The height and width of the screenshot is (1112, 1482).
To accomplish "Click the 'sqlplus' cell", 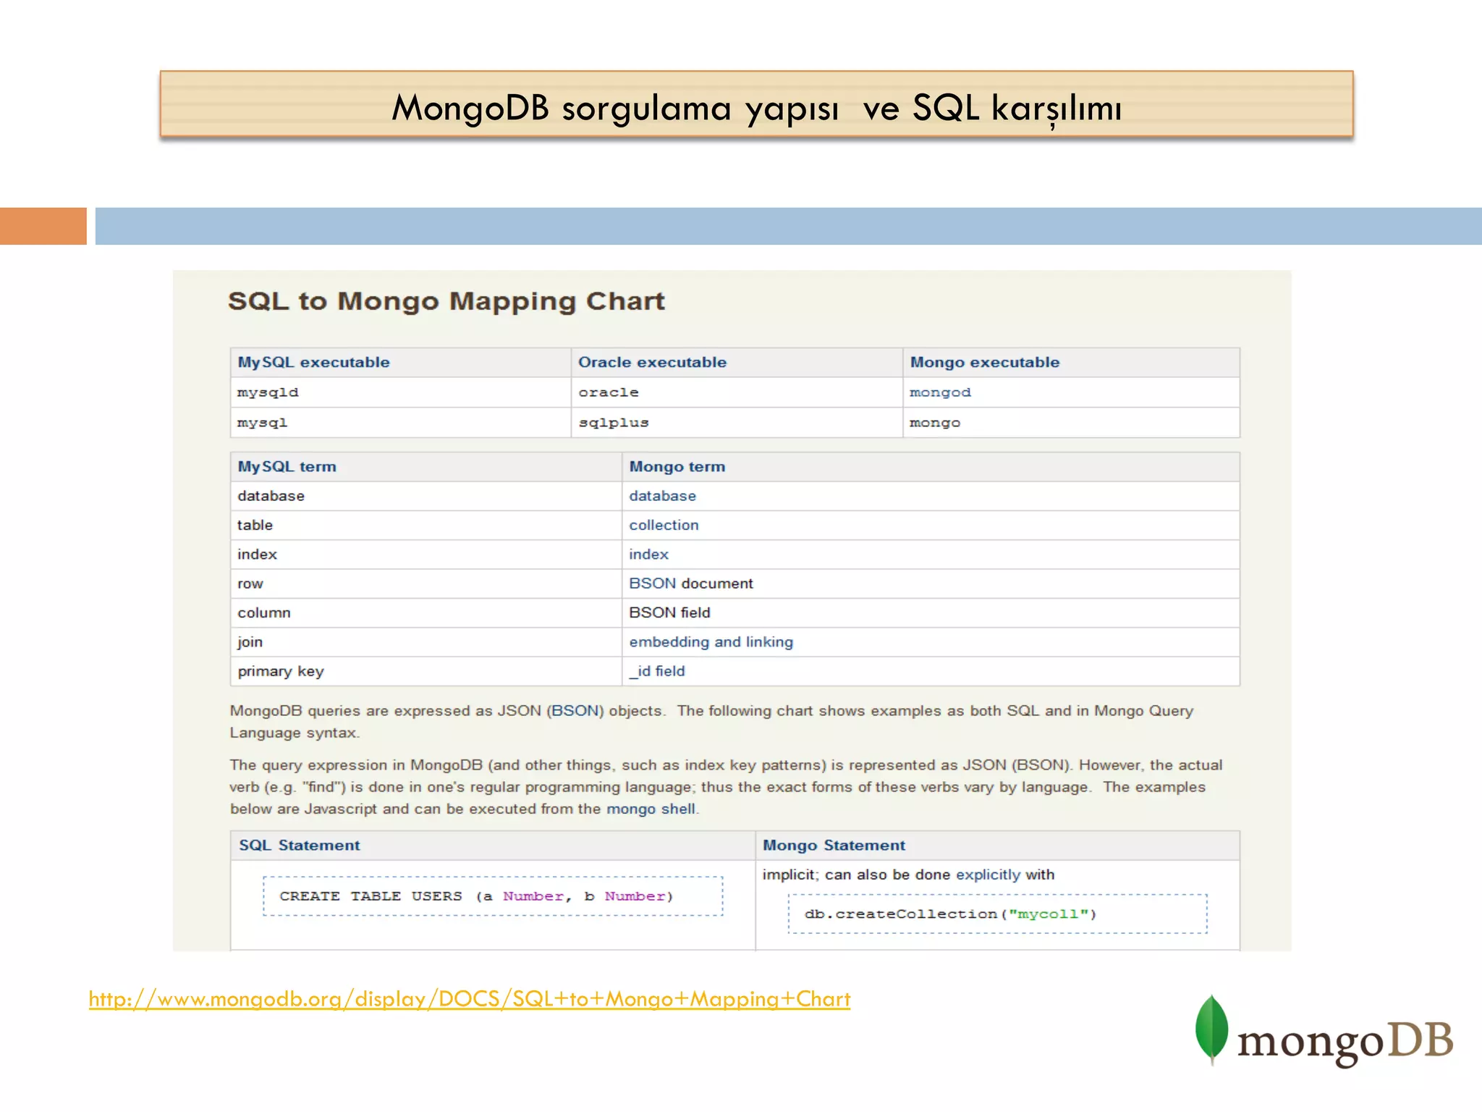I will point(737,423).
